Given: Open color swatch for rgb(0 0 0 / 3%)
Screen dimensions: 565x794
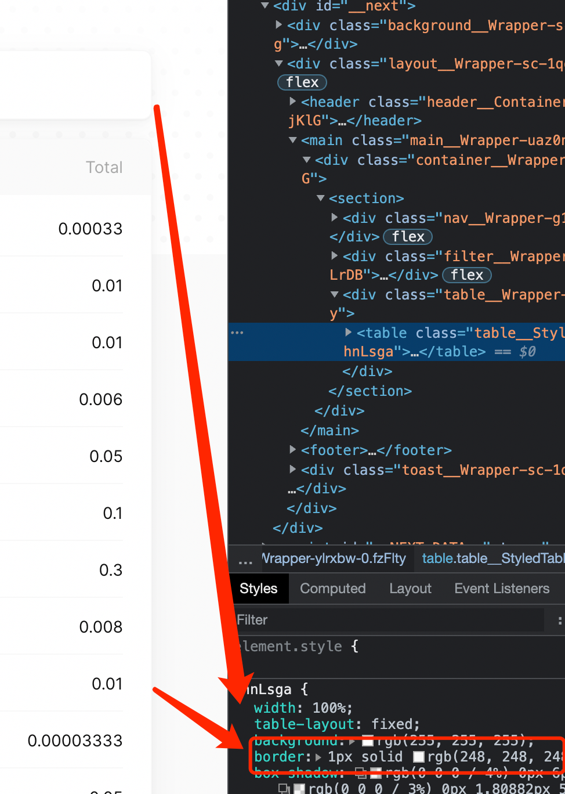Looking at the screenshot, I should click(x=299, y=789).
